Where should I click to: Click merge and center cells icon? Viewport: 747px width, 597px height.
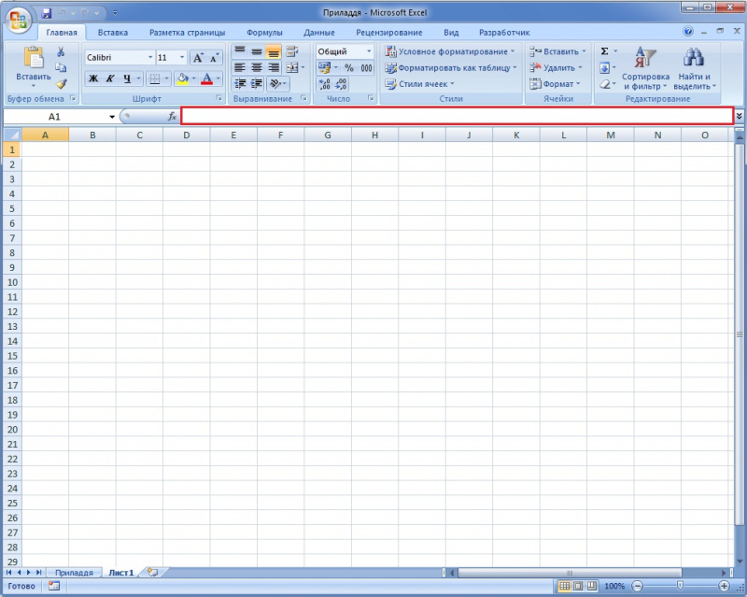[x=292, y=67]
